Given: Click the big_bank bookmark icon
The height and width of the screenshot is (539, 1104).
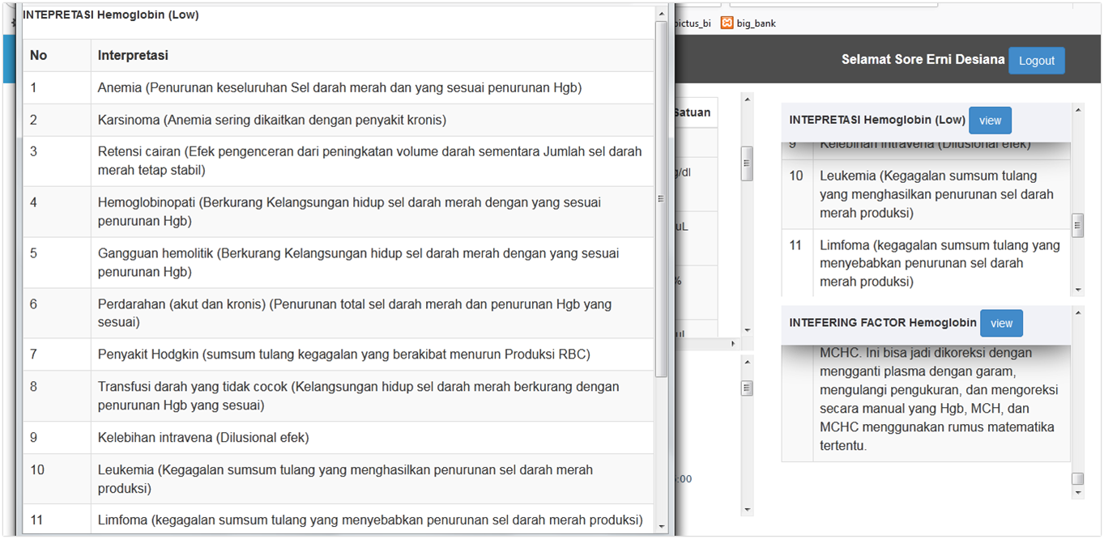Looking at the screenshot, I should [x=727, y=23].
